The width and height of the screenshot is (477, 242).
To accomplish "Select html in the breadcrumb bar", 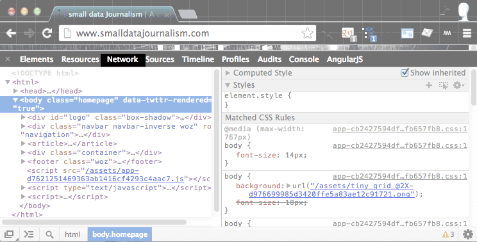I will (72, 234).
